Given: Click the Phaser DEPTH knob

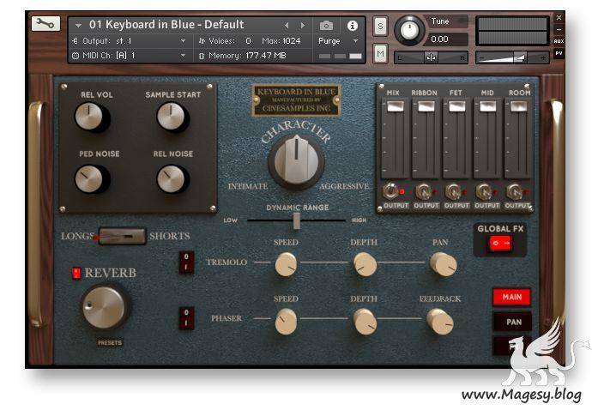Looking at the screenshot, I should tap(365, 322).
